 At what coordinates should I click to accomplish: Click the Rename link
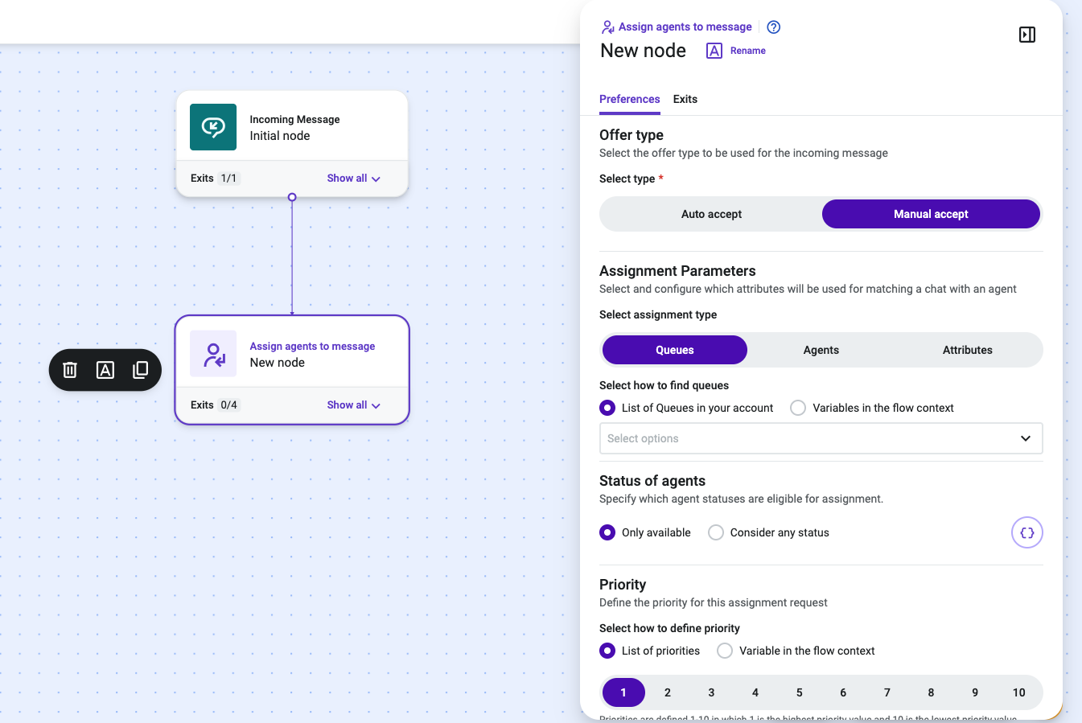(x=748, y=51)
